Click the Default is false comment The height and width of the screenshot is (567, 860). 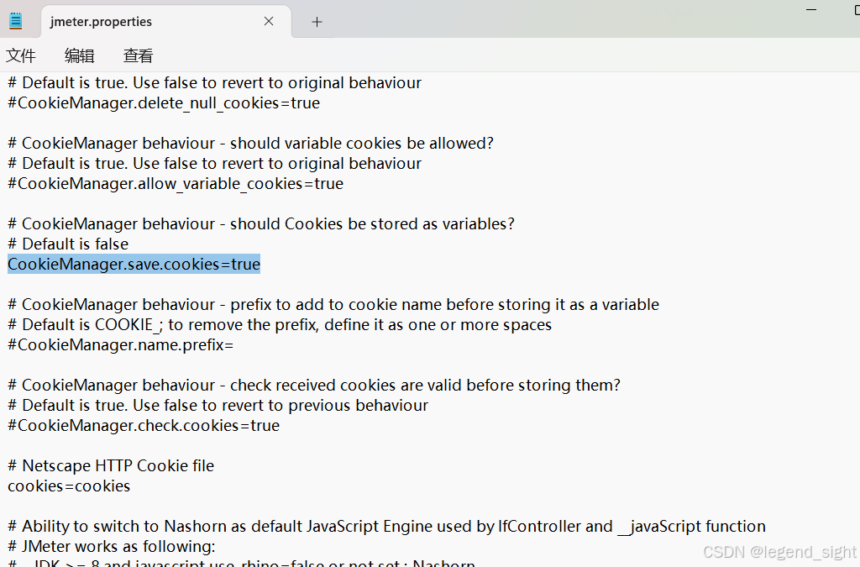(67, 244)
